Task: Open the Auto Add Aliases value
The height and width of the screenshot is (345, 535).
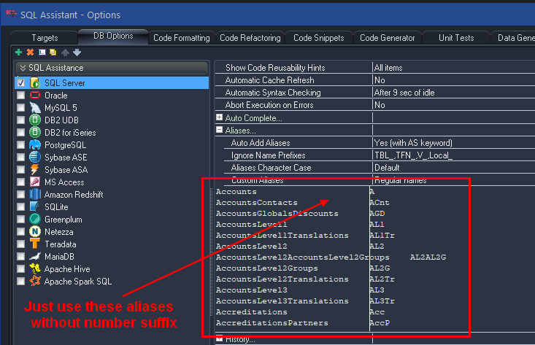Action: click(x=454, y=142)
